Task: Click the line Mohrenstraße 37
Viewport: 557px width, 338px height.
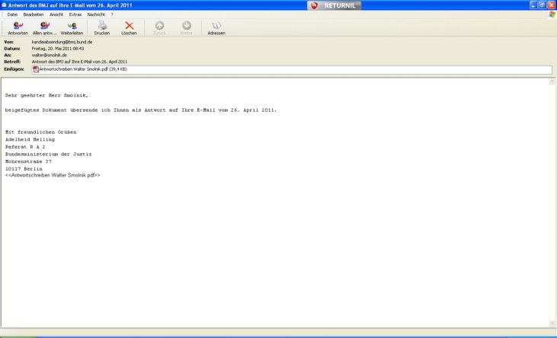Action: pyautogui.click(x=28, y=161)
